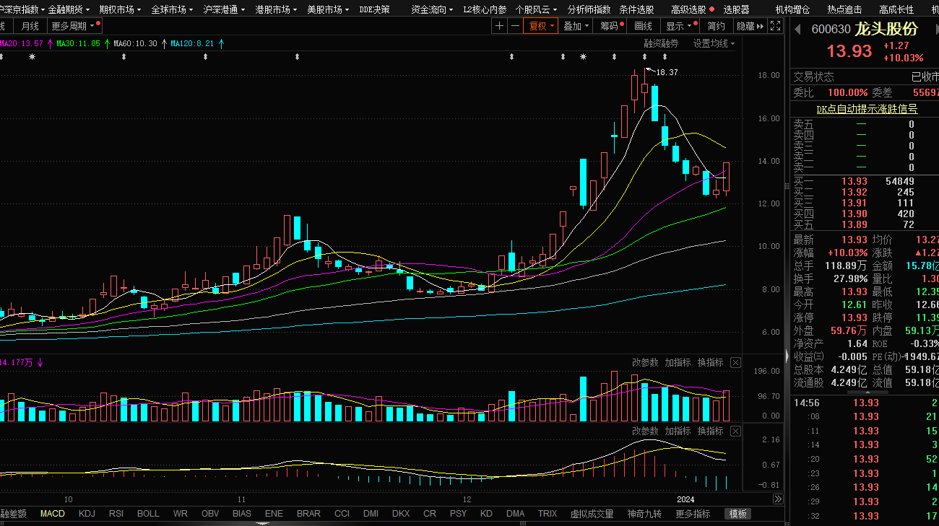Image resolution: width=939 pixels, height=526 pixels.
Task: Switch to the 月线 monthly period tab
Action: point(30,26)
